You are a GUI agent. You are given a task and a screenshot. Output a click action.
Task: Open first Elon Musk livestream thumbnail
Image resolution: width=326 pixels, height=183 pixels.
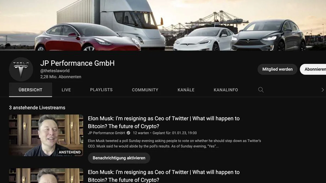coord(46,135)
